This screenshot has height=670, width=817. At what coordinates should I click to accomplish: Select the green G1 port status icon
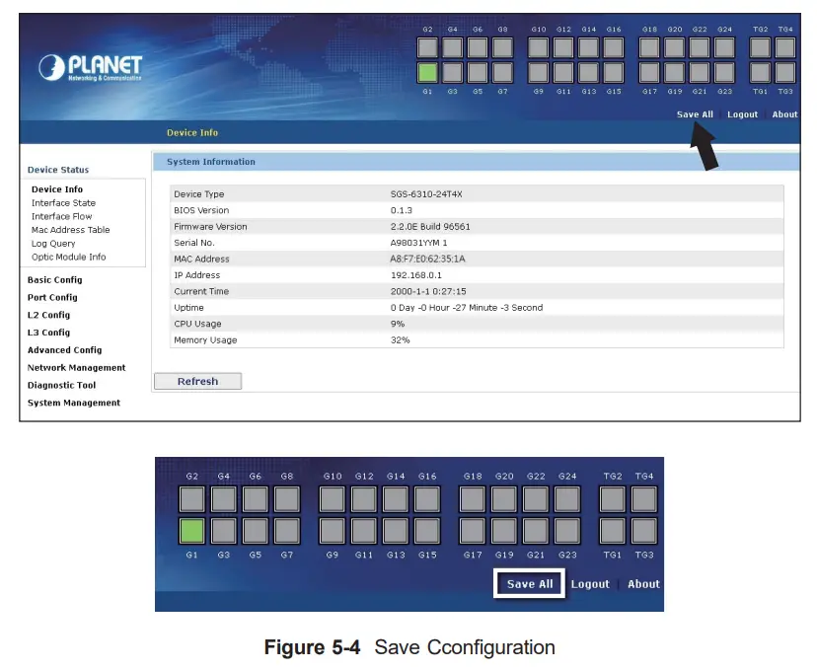[x=428, y=71]
